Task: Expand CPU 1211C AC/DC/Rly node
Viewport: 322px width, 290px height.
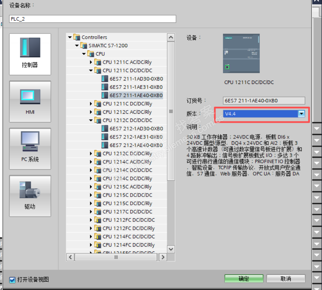Action: tap(91, 62)
